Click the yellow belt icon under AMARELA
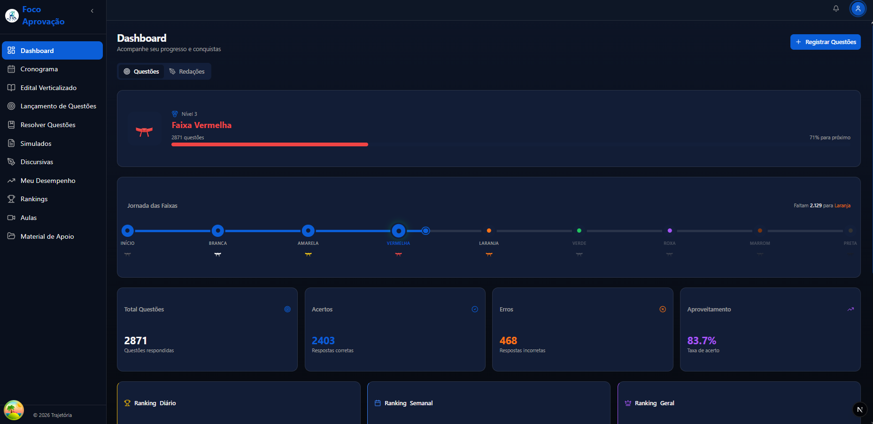 pos(308,254)
